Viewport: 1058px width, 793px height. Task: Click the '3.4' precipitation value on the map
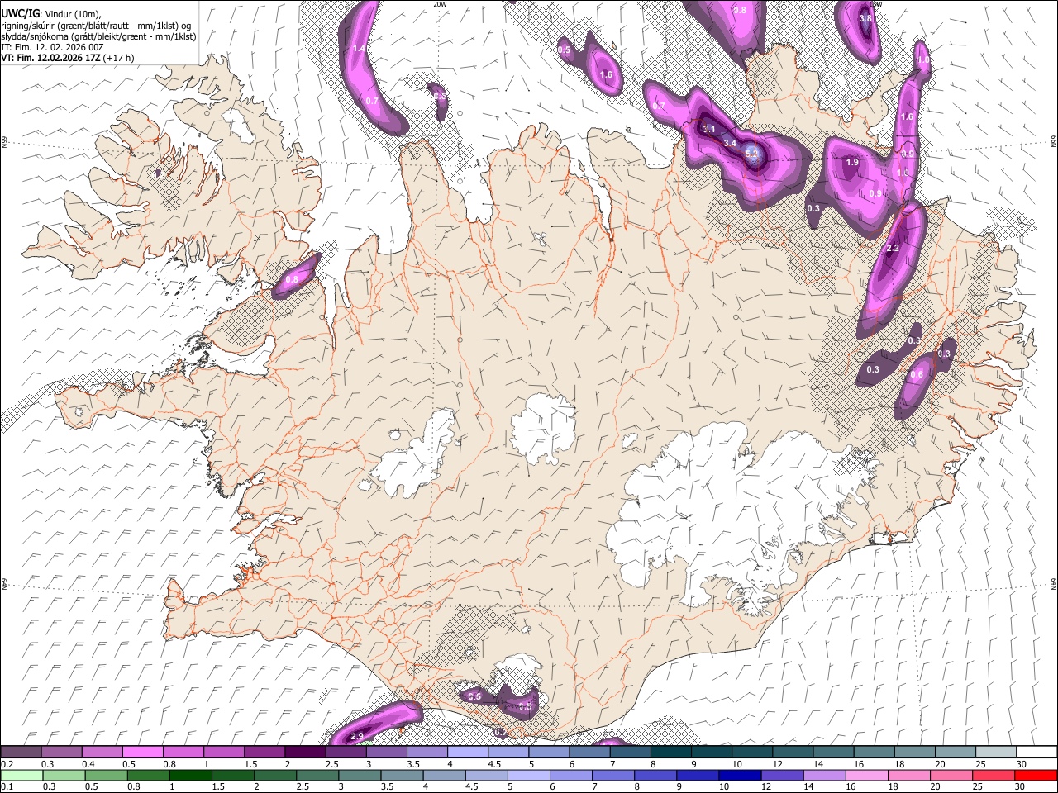click(x=730, y=144)
